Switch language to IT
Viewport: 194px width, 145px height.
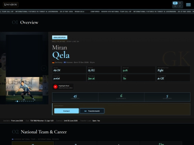coord(180,6)
